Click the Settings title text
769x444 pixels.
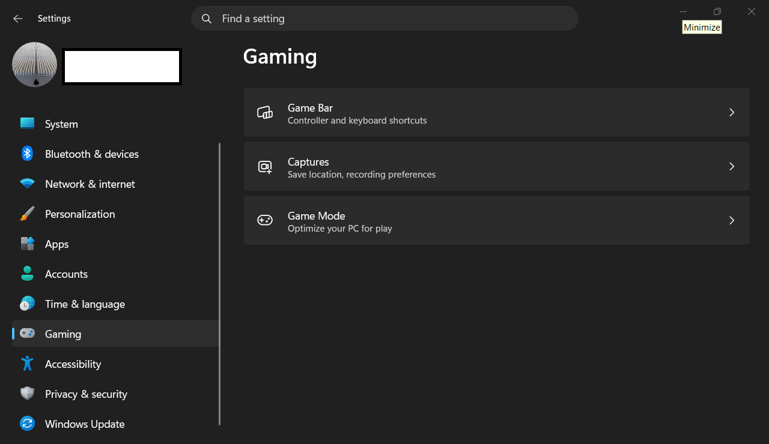(54, 19)
